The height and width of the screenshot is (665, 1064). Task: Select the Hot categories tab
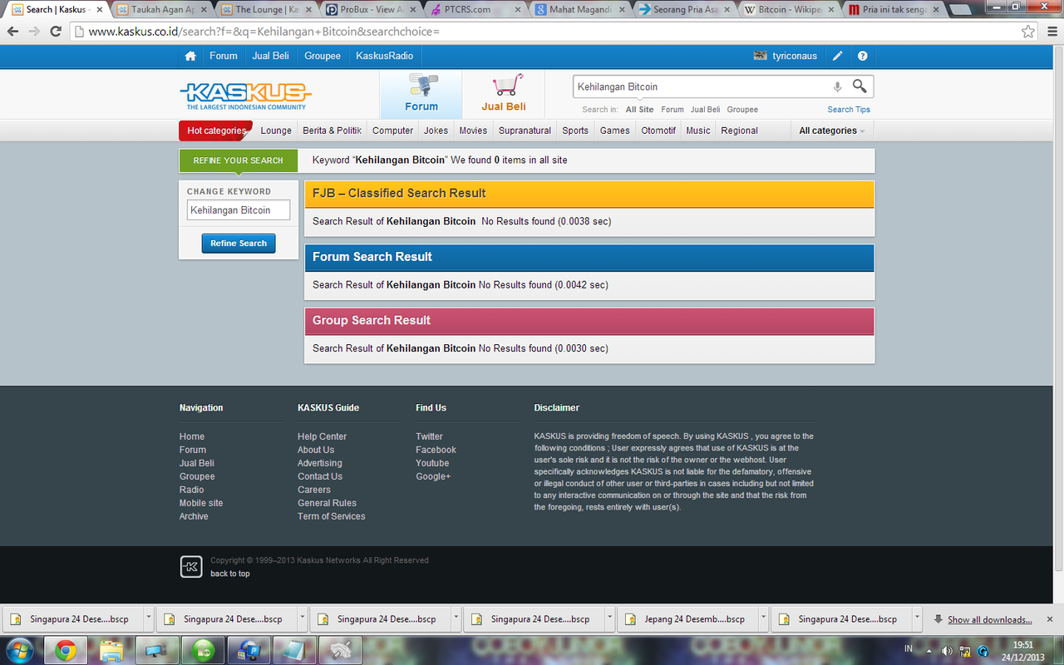click(216, 131)
